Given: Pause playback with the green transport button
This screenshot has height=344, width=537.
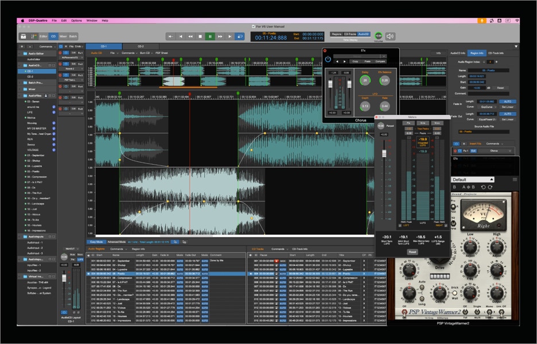Looking at the screenshot, I should [210, 36].
